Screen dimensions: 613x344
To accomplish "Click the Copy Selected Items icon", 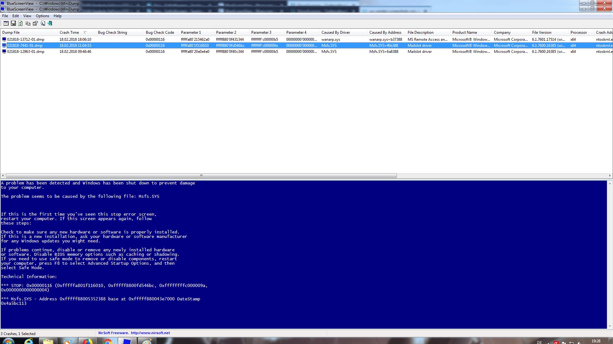I will 28,23.
